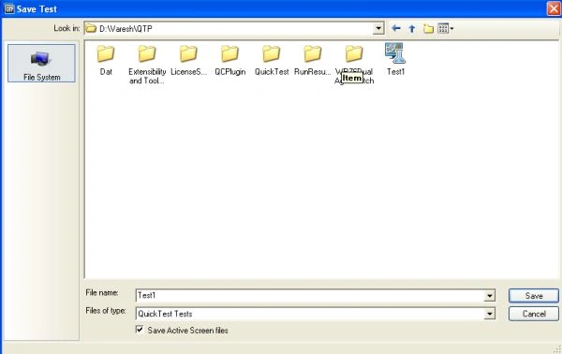Screen dimensions: 562x354
Task: Select the Test1 test file
Action: pyautogui.click(x=395, y=59)
